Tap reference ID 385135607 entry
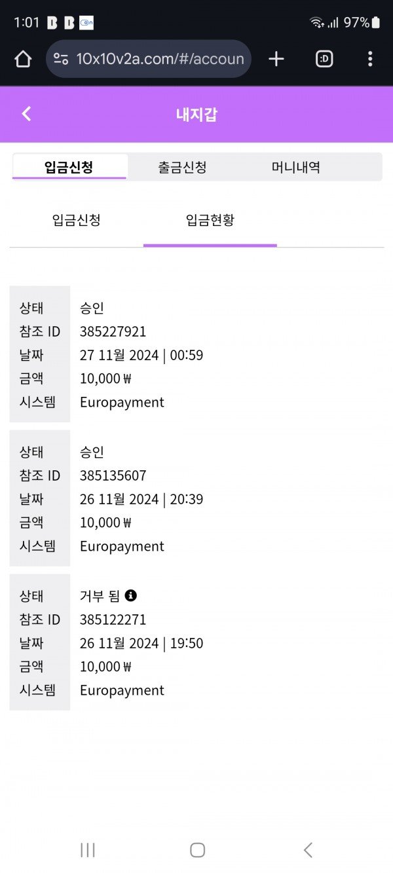 113,475
